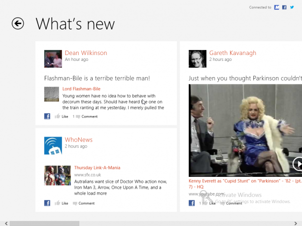The height and width of the screenshot is (226, 302).
Task: Click Gareth Kavanagh's profile picture
Action: (198, 59)
